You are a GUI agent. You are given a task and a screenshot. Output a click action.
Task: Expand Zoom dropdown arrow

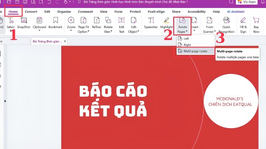(x=71, y=30)
